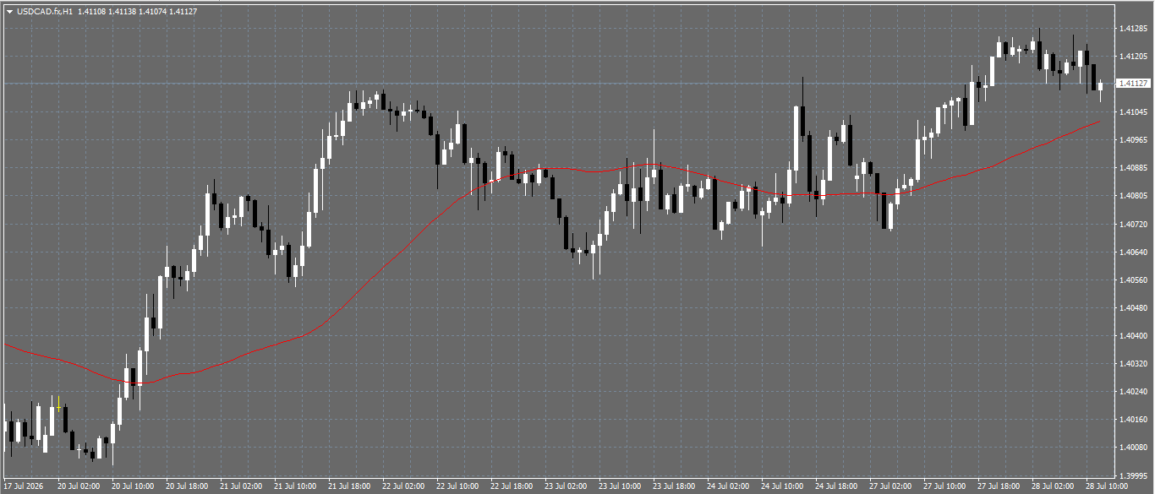Click the 23 Jul 10:00 time label
1155x494 pixels.
coord(620,487)
